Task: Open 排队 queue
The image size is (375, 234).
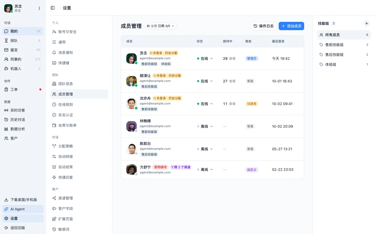Action: (23, 41)
